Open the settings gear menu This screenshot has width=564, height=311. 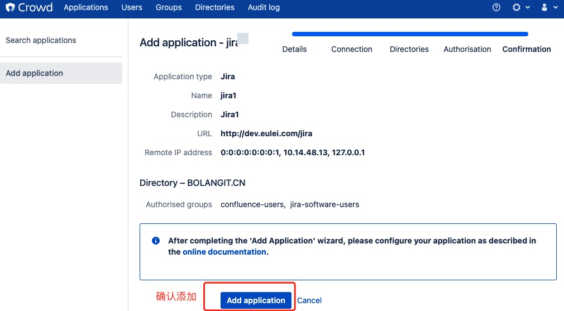click(x=520, y=7)
